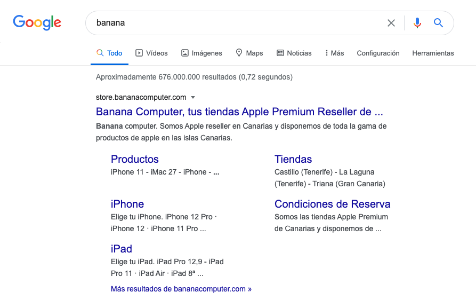This screenshot has height=308, width=476.
Task: Clear the search box with the X icon
Action: [x=391, y=23]
